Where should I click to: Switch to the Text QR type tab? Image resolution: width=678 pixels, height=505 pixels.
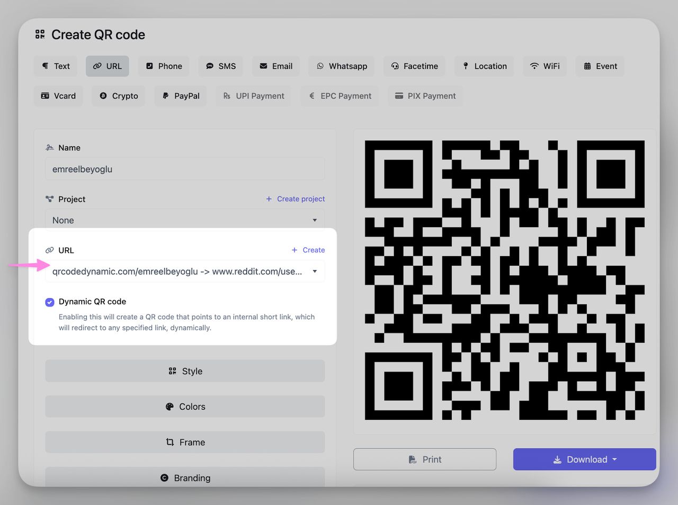click(55, 66)
